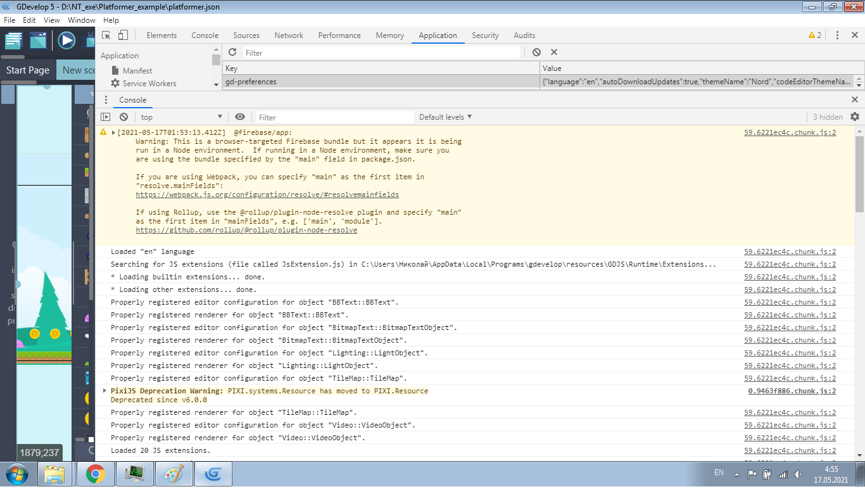Open the webpack.js.org resolvemainfields link
Screen dimensions: 865x489
coord(267,195)
